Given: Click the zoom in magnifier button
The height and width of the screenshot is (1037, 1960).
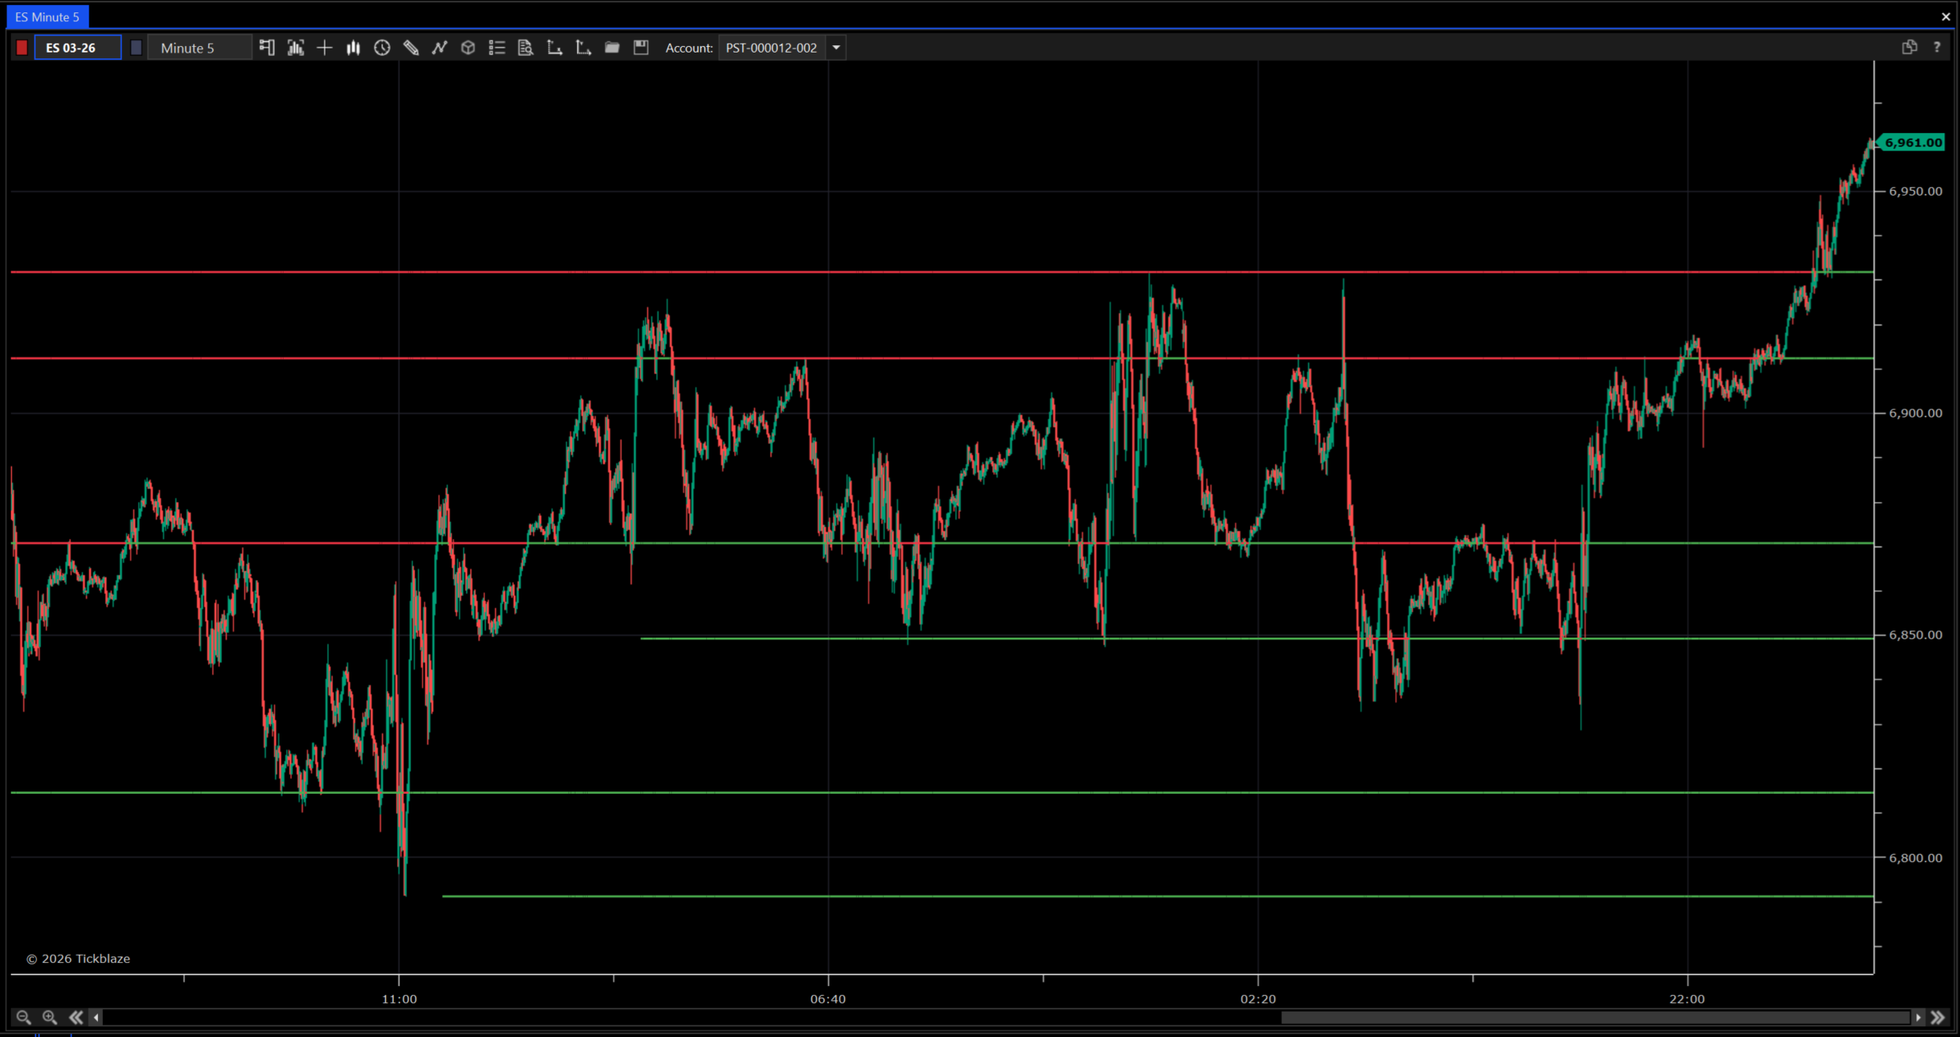Looking at the screenshot, I should click(x=49, y=1017).
